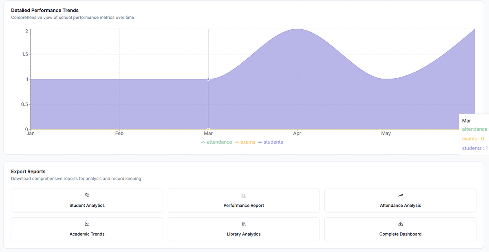Screen dimensions: 489x252
Task: Click the Library Analytics column chart icon
Action: point(243,224)
